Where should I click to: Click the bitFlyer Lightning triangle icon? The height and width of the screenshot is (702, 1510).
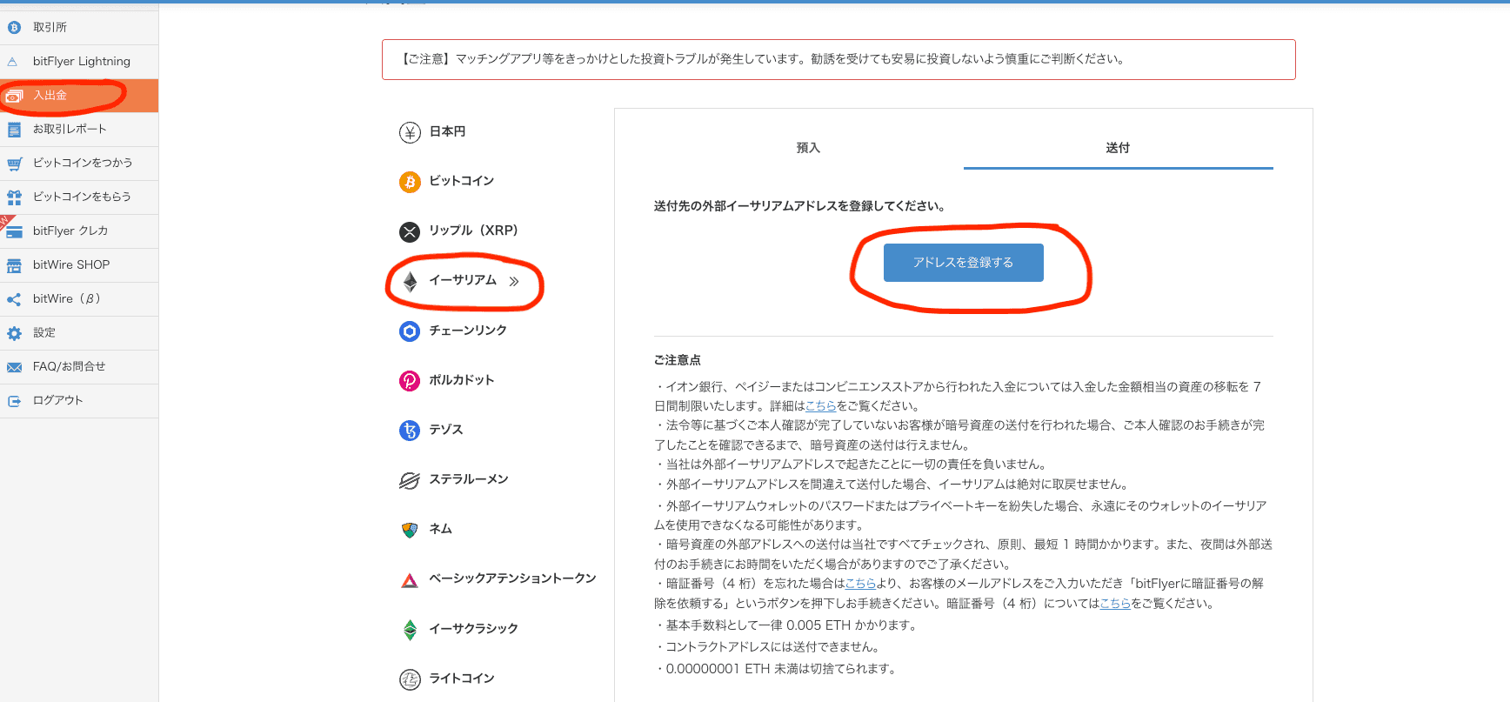[13, 62]
